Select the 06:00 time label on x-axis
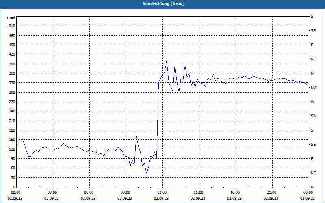This screenshot has width=325, height=203. tap(89, 192)
